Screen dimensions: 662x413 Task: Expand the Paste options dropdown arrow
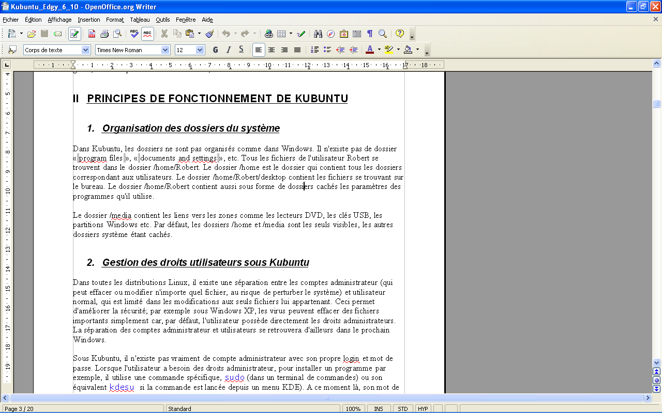pos(199,34)
